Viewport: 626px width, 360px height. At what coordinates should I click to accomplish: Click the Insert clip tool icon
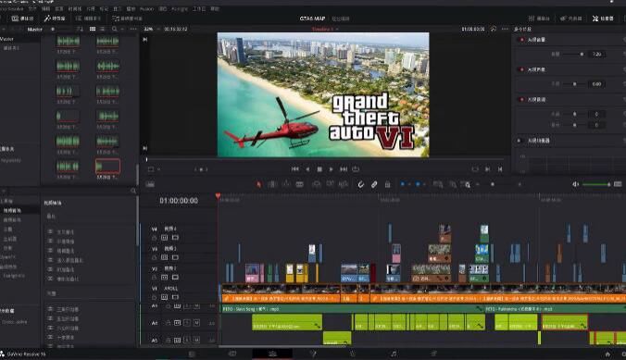coord(317,184)
